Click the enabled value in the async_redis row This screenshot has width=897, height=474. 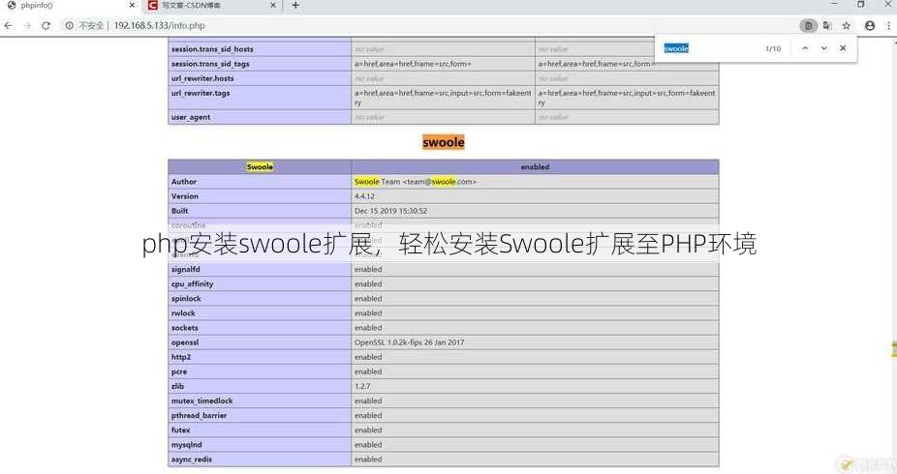click(368, 459)
